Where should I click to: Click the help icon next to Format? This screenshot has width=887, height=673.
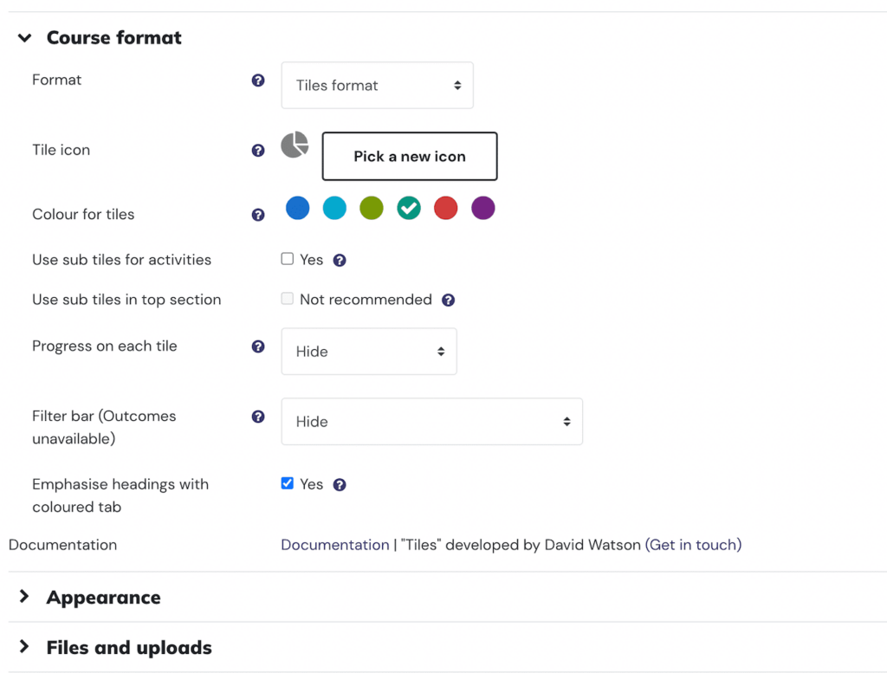pos(258,81)
